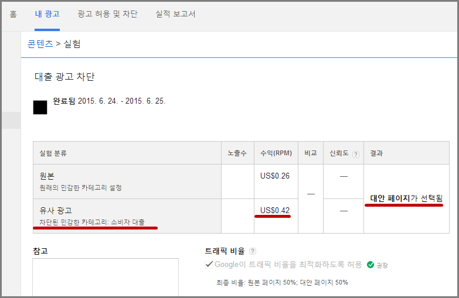Click the 대출 광고 차단 experiment title
Screen dimensions: 459x298
pos(64,77)
